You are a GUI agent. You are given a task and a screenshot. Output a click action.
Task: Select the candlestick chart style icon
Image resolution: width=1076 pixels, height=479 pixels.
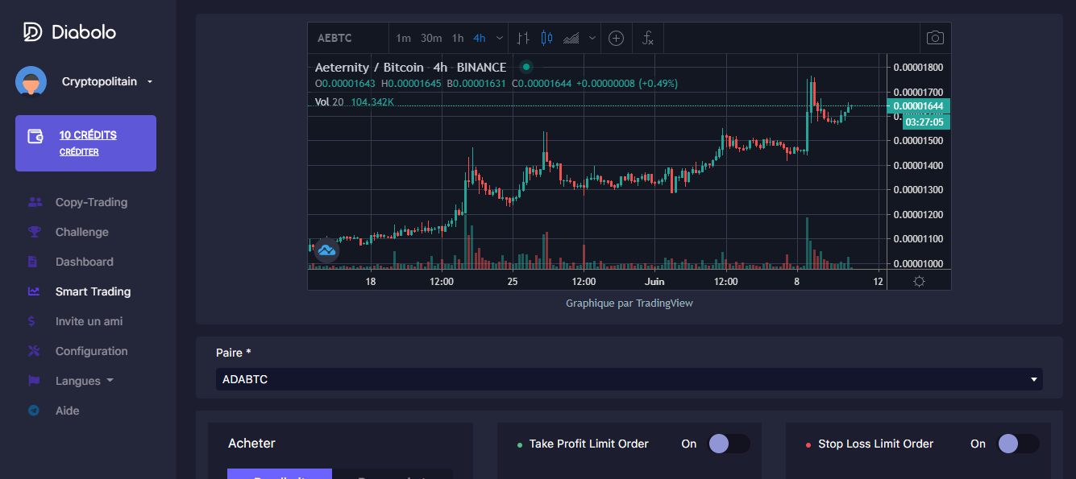click(x=547, y=38)
